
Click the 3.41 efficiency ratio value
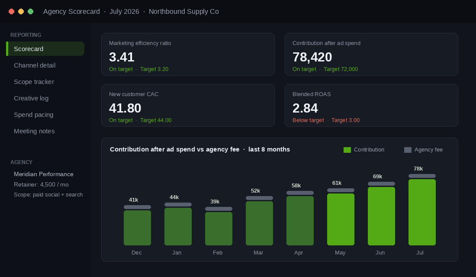pyautogui.click(x=122, y=57)
